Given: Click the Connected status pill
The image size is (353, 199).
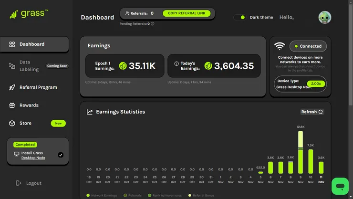Looking at the screenshot, I should coord(308,46).
